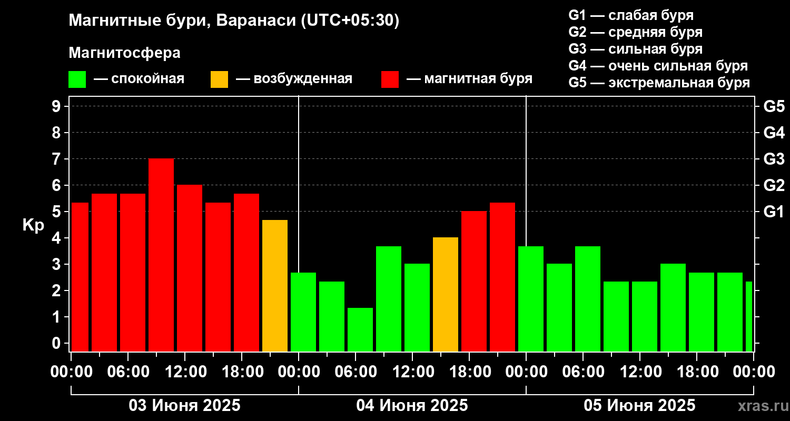Click the Kp axis value 8
Screen dimensions: 790x421
57,133
